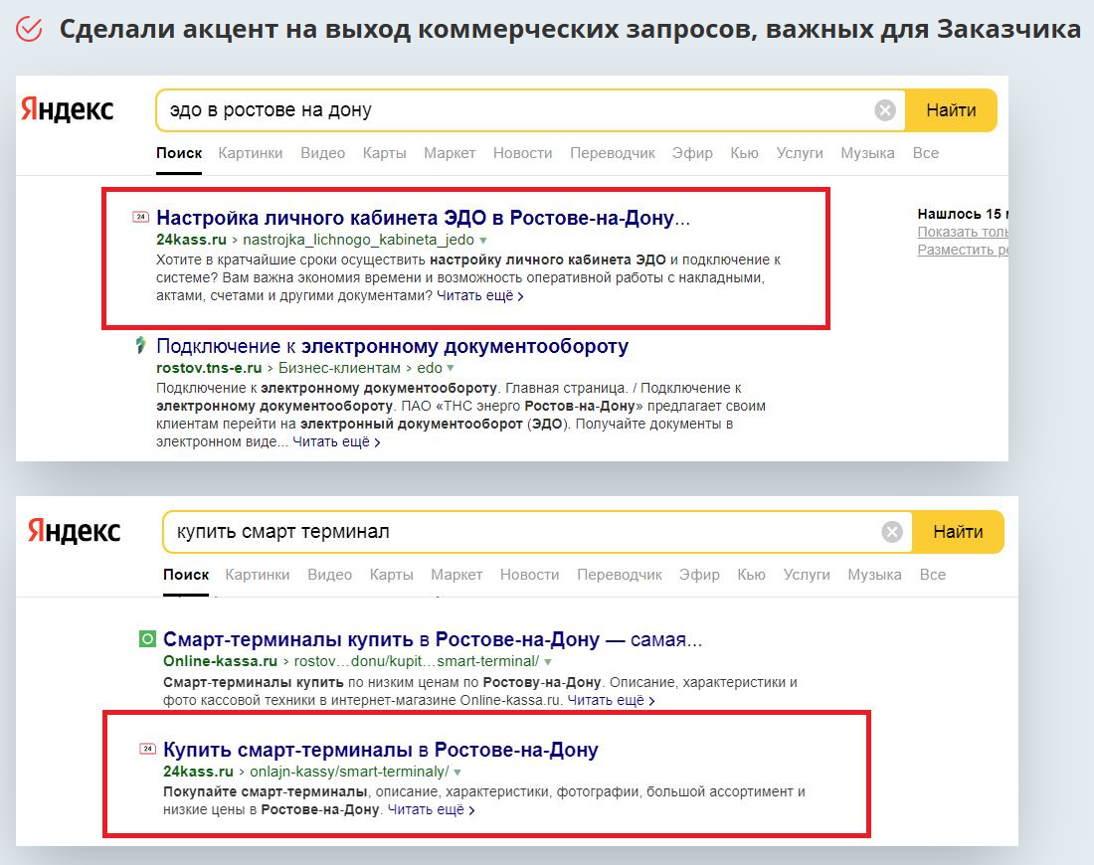
Task: Open Переводчик tab in bottom search
Action: point(620,574)
